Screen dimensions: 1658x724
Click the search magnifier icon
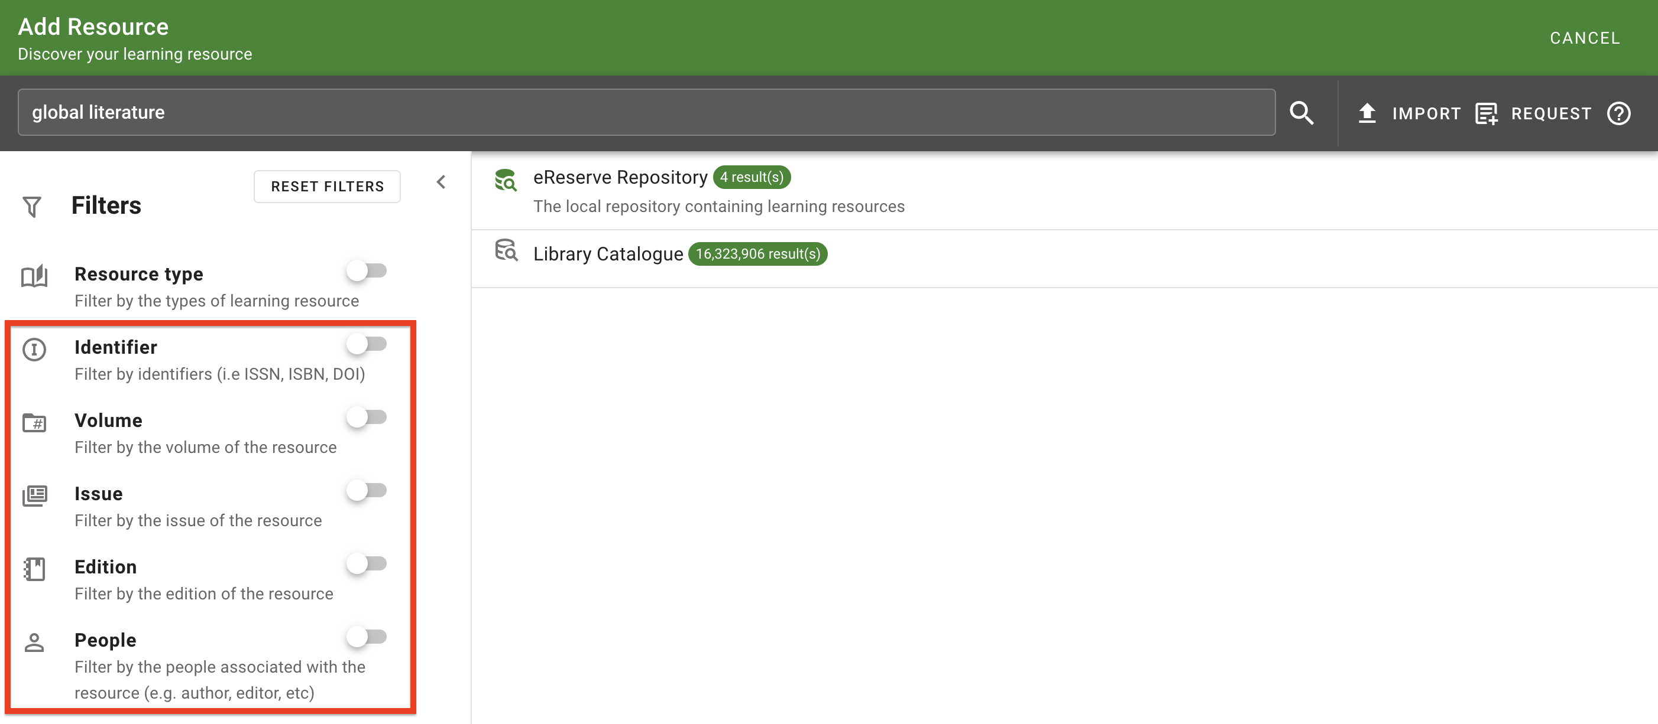[1302, 113]
